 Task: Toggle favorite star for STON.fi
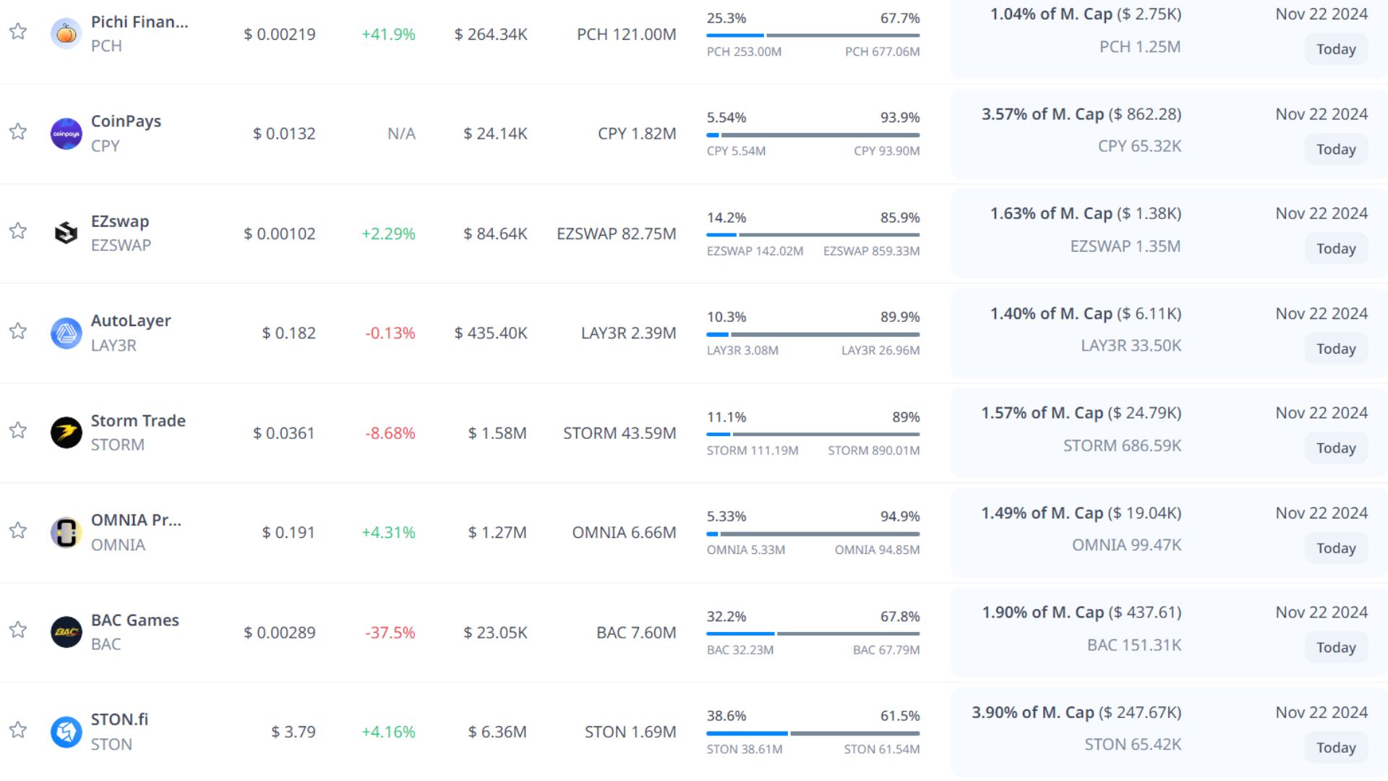[18, 730]
